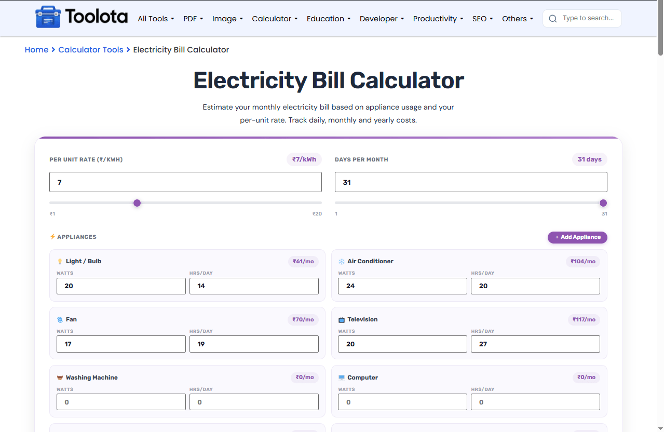Edit Light / Bulb watts field
This screenshot has width=664, height=432.
click(121, 286)
